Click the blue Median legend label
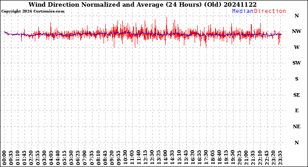 pos(243,11)
